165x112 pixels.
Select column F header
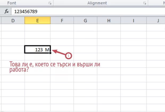tap(62, 21)
